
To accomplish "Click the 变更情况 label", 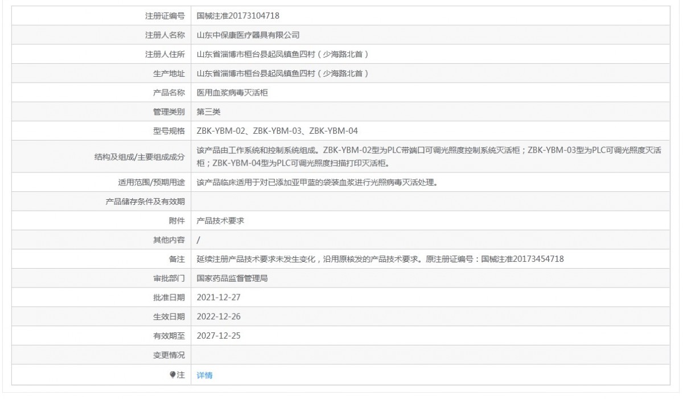I will pyautogui.click(x=169, y=355).
